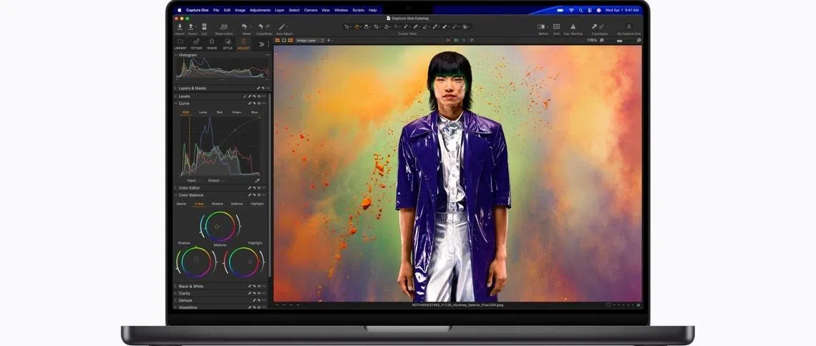Click the Auto Adjust wand icon
This screenshot has height=346, width=816.
(282, 26)
